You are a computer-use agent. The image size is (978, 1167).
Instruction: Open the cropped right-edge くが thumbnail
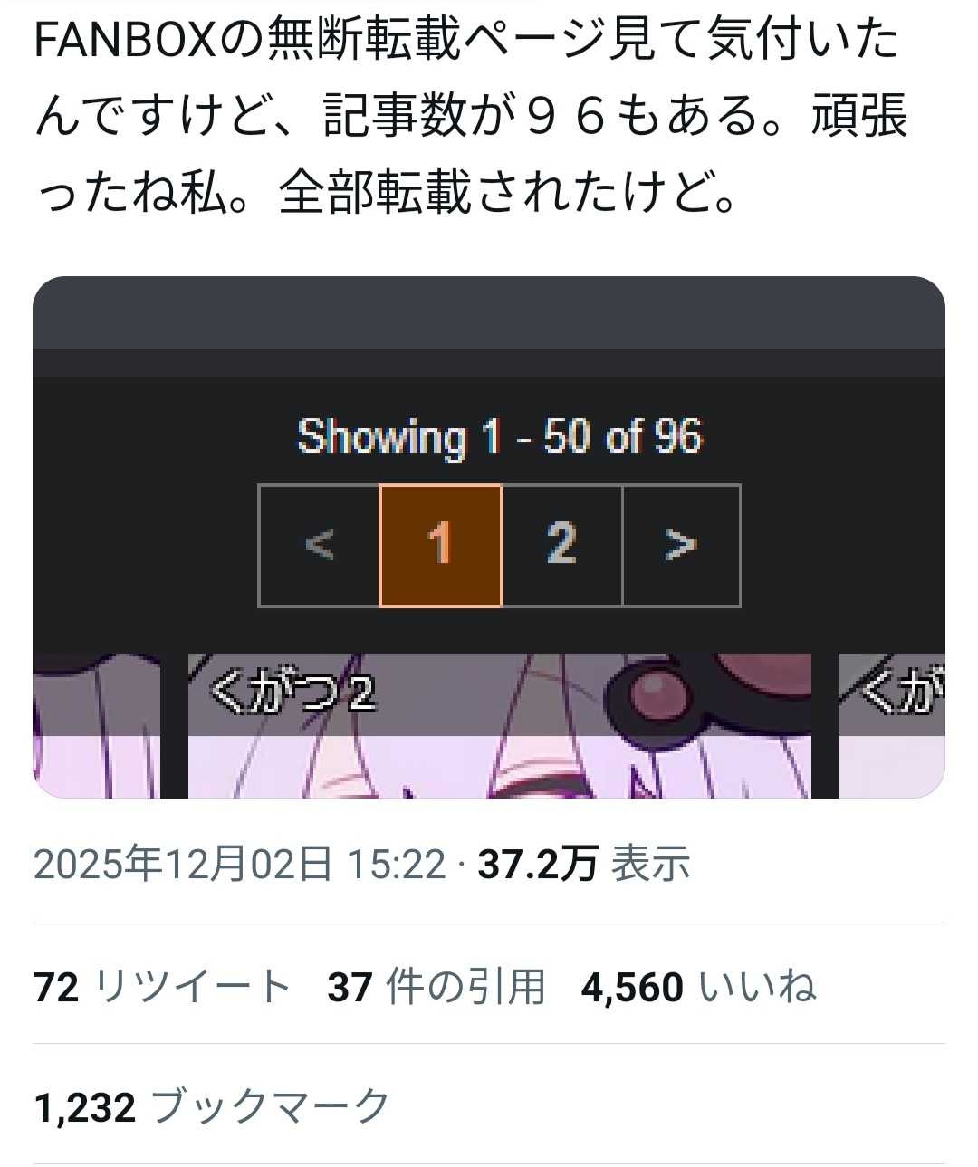pyautogui.click(x=892, y=725)
